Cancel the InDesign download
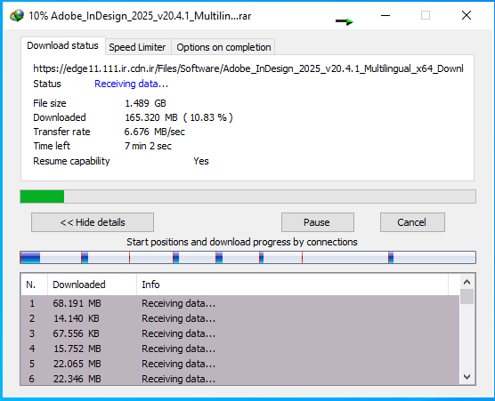Screen dimensions: 495x401 pos(412,222)
